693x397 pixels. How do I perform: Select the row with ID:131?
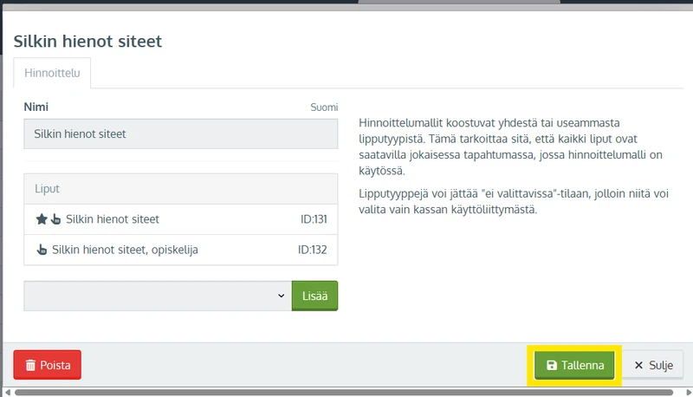coord(181,219)
